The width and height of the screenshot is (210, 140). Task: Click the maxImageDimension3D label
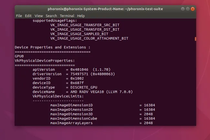point(71,114)
